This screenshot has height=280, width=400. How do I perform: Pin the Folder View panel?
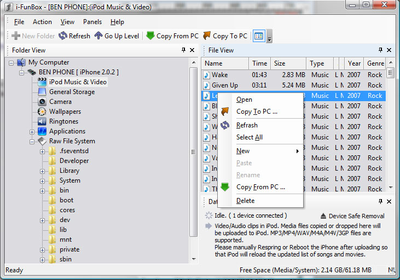[x=183, y=50]
